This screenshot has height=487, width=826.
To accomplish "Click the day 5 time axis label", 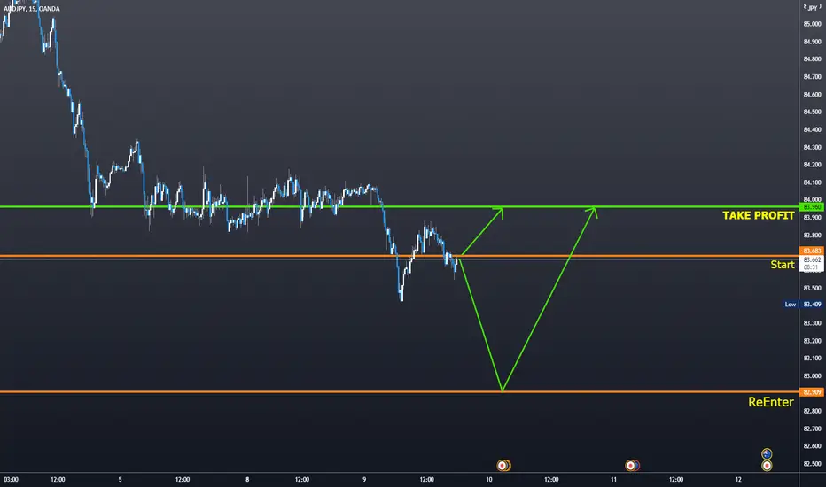I will click(121, 480).
